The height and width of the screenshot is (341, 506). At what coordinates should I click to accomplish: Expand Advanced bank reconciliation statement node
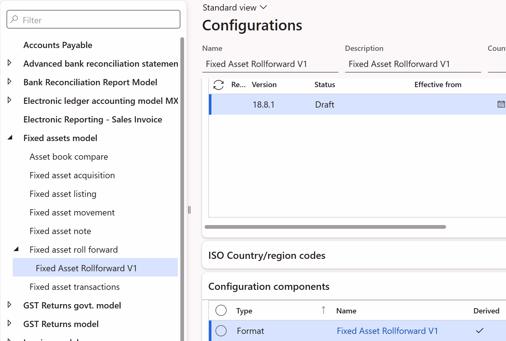[9, 63]
